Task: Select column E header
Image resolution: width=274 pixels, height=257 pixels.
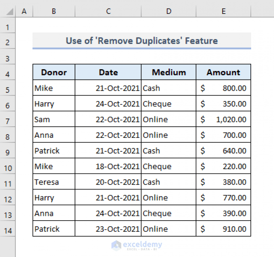Action: click(224, 11)
